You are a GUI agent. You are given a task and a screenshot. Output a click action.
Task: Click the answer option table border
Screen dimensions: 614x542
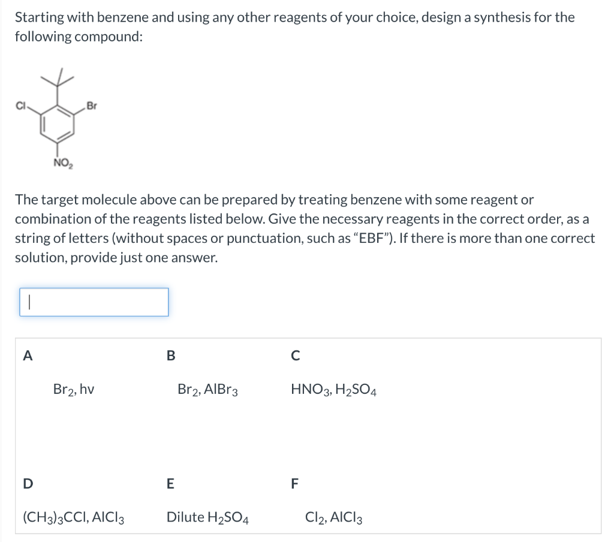point(307,339)
